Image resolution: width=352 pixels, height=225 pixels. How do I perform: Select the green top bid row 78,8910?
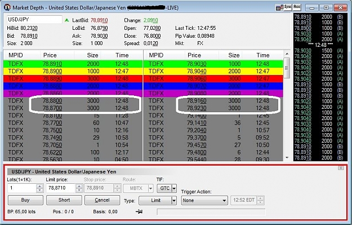pyautogui.click(x=73, y=64)
